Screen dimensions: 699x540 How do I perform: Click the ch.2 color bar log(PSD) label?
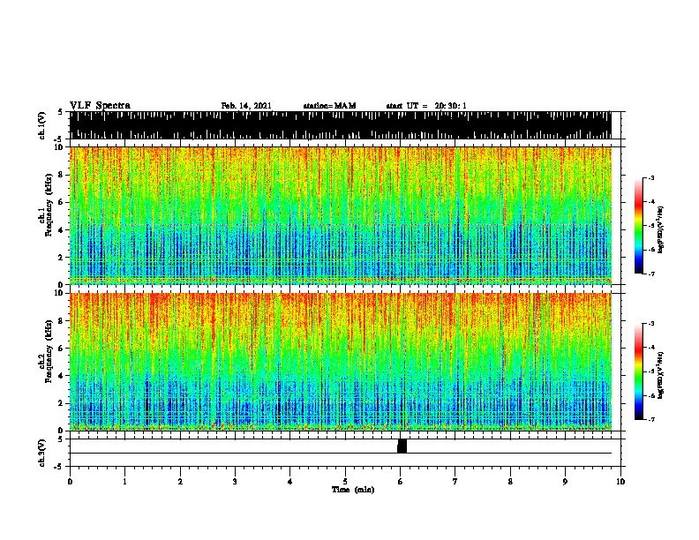tap(661, 375)
